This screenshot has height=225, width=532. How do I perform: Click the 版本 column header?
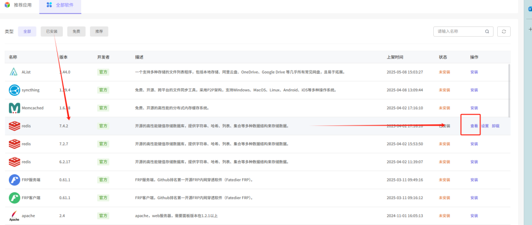(63, 57)
